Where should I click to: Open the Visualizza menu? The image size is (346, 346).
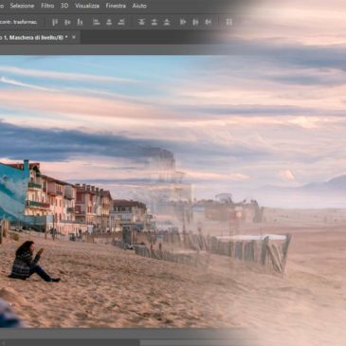(x=87, y=6)
